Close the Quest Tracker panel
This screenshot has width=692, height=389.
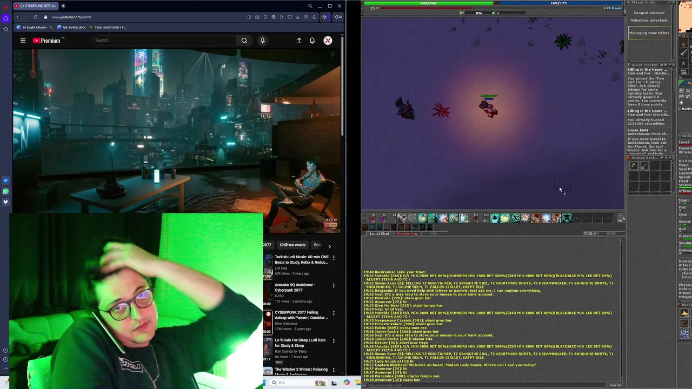point(673,65)
